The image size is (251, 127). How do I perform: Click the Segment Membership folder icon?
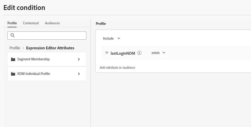pos(13,59)
